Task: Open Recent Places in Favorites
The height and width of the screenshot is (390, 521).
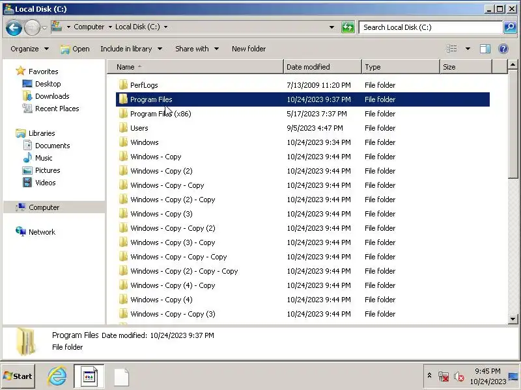Action: tap(57, 109)
